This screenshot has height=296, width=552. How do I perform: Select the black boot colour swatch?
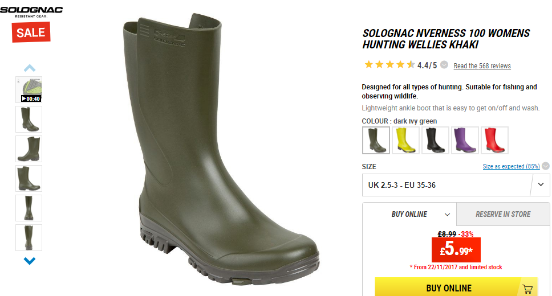click(x=436, y=140)
